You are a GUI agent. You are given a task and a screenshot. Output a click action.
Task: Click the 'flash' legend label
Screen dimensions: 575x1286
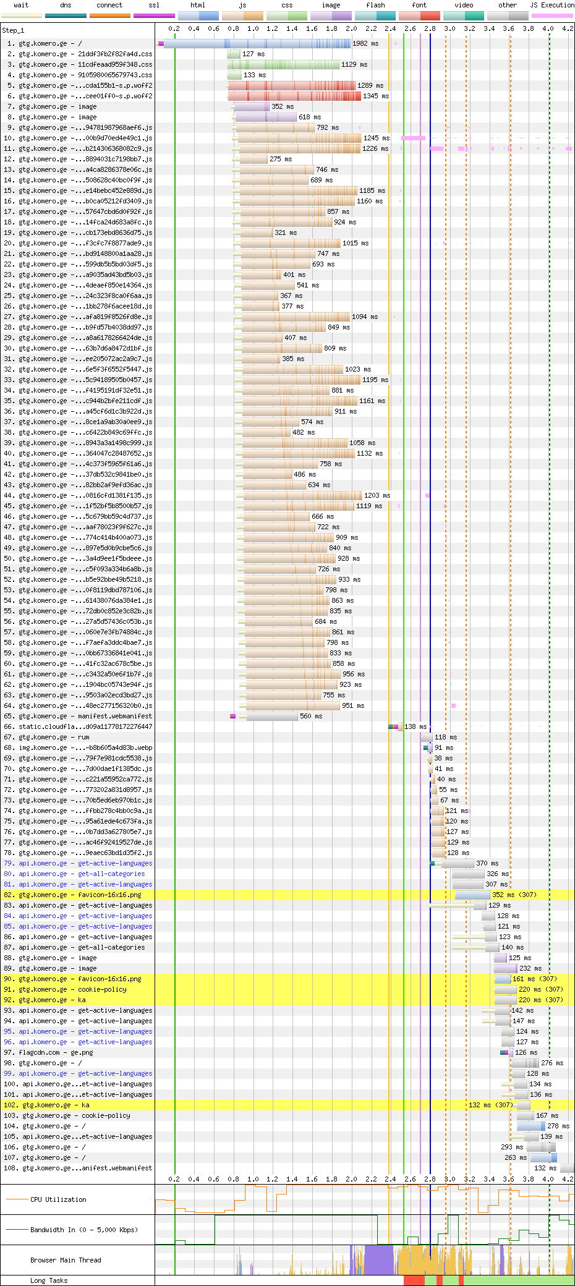coord(375,5)
